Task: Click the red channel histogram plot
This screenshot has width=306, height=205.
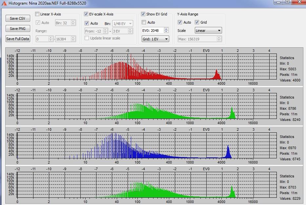Action: (147, 67)
